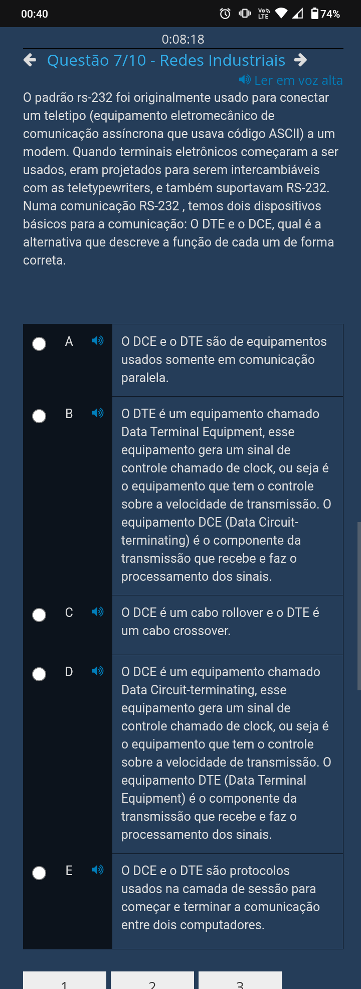Tap the 'Questão 7/10 - Redes Industriais' title
Viewport: 361px width, 989px height.
(x=166, y=60)
